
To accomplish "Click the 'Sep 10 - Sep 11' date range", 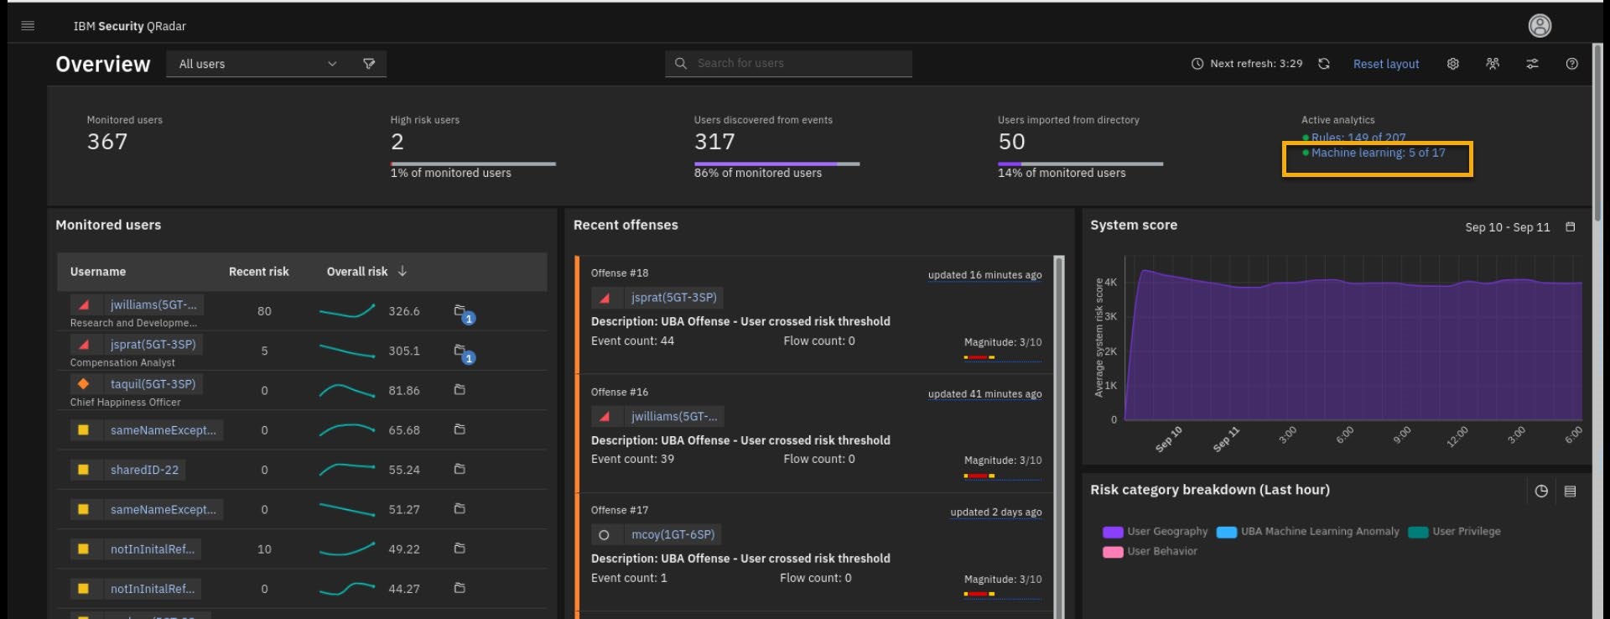I will (1508, 227).
